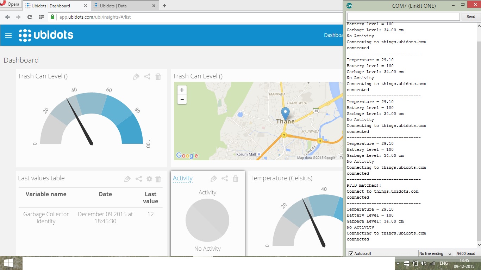Select the Garbage Collector Identity cell
The width and height of the screenshot is (481, 270).
[x=46, y=218]
